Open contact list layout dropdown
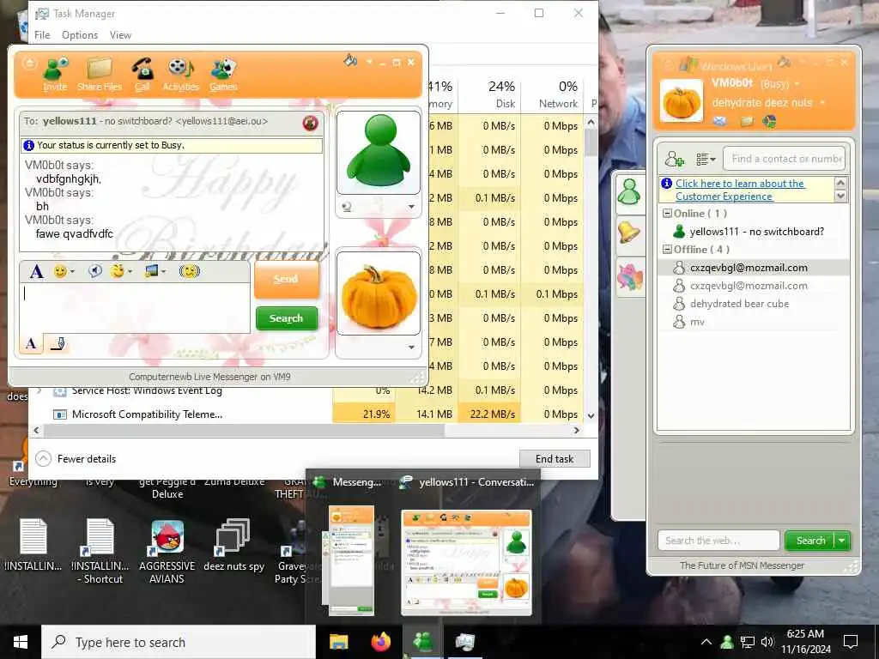Viewport: 879px width, 659px height. [706, 159]
